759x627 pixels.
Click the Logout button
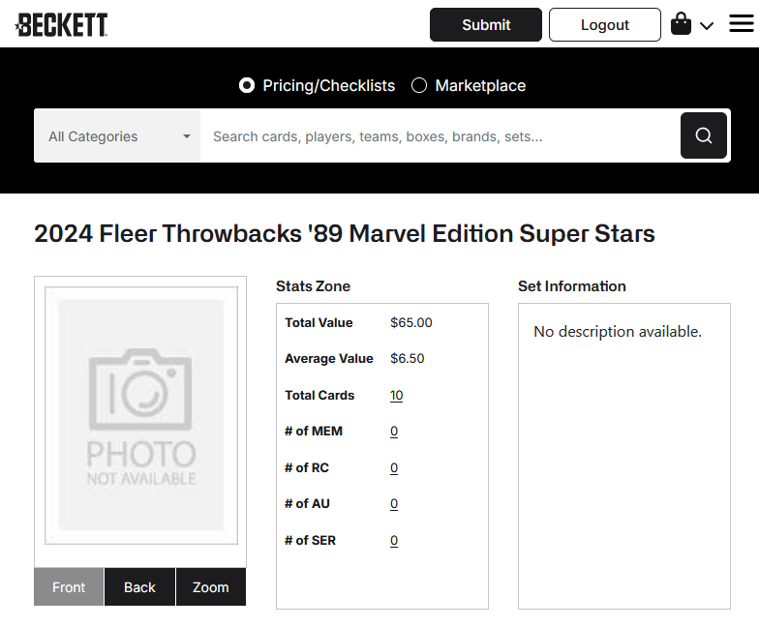(604, 25)
